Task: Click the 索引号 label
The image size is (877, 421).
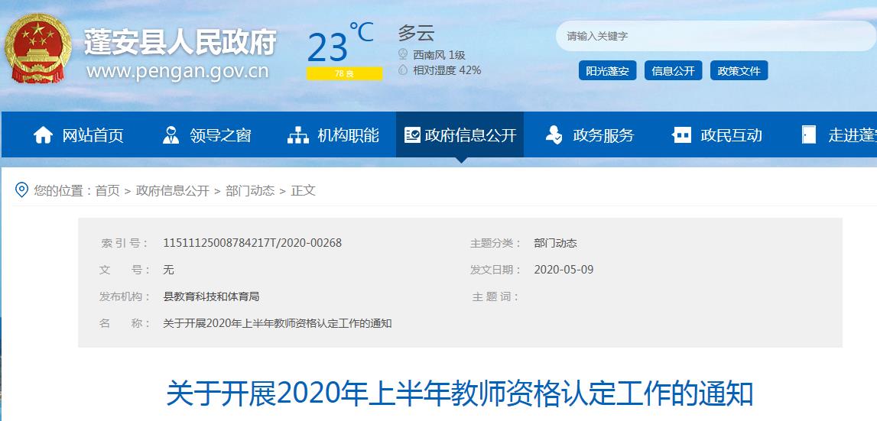Action: click(x=125, y=243)
